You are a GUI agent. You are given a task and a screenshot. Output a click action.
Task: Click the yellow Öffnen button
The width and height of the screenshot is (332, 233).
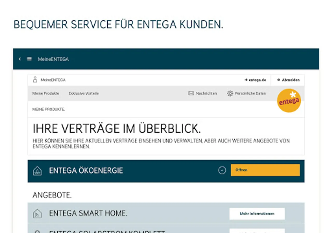(x=265, y=170)
